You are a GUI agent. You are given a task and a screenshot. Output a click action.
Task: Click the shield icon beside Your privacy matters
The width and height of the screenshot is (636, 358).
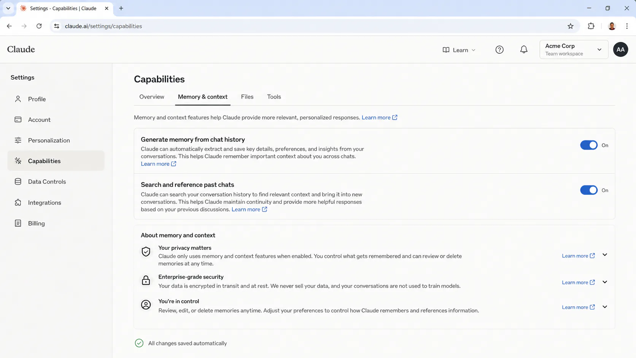click(146, 252)
